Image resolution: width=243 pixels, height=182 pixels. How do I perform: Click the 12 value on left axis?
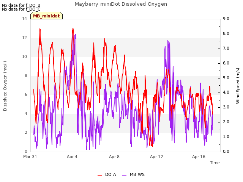[x=24, y=38]
